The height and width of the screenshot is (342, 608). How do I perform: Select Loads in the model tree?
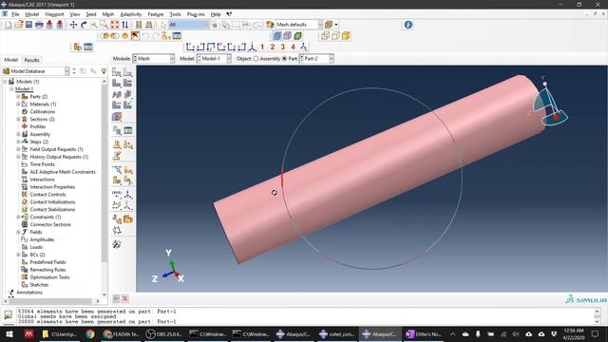coord(36,247)
